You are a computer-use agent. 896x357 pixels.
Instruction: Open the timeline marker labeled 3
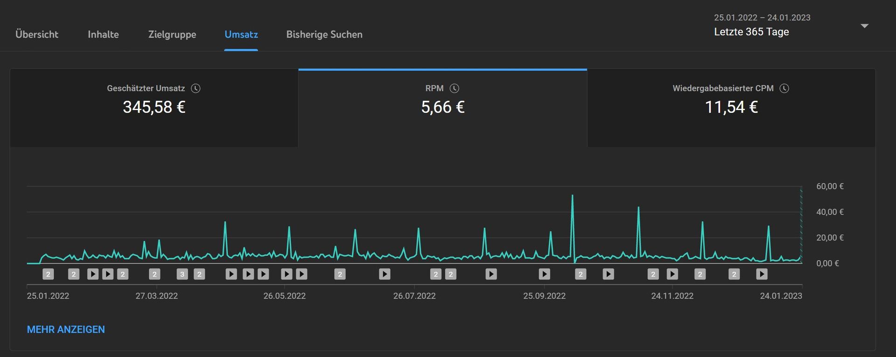coord(182,274)
